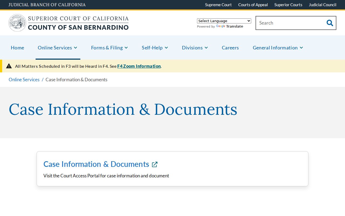Expand the Online Services menu

[58, 48]
